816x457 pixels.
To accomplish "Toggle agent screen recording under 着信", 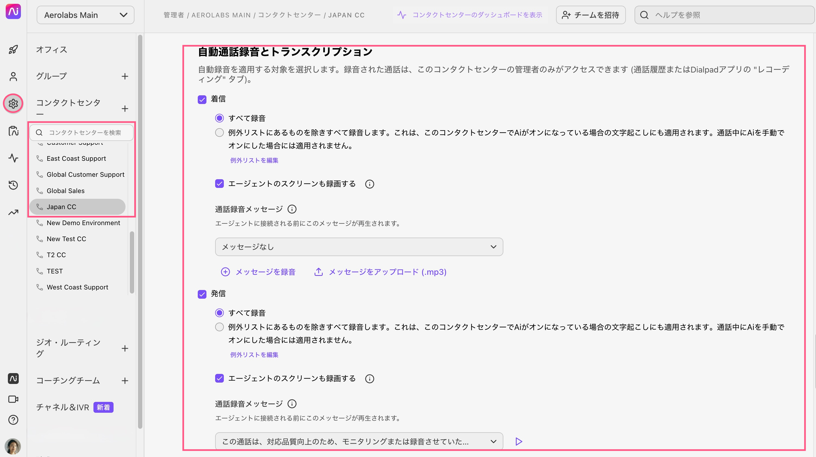I will pyautogui.click(x=219, y=184).
